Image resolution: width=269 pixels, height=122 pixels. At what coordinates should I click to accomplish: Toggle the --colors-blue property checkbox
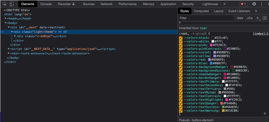181,63
